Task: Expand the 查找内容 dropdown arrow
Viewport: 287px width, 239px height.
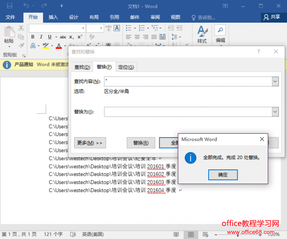Action: pos(275,81)
